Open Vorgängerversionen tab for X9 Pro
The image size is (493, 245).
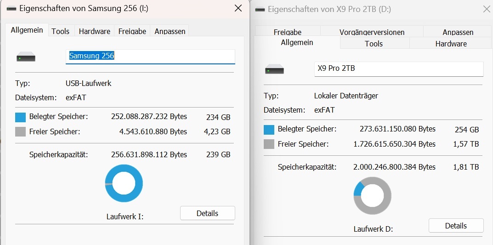click(372, 32)
